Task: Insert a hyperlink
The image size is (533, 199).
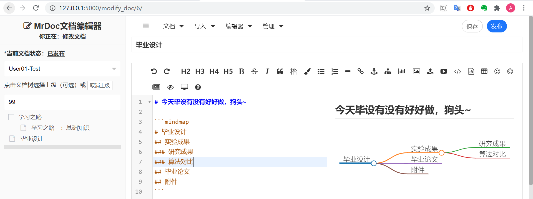Action: [361, 71]
